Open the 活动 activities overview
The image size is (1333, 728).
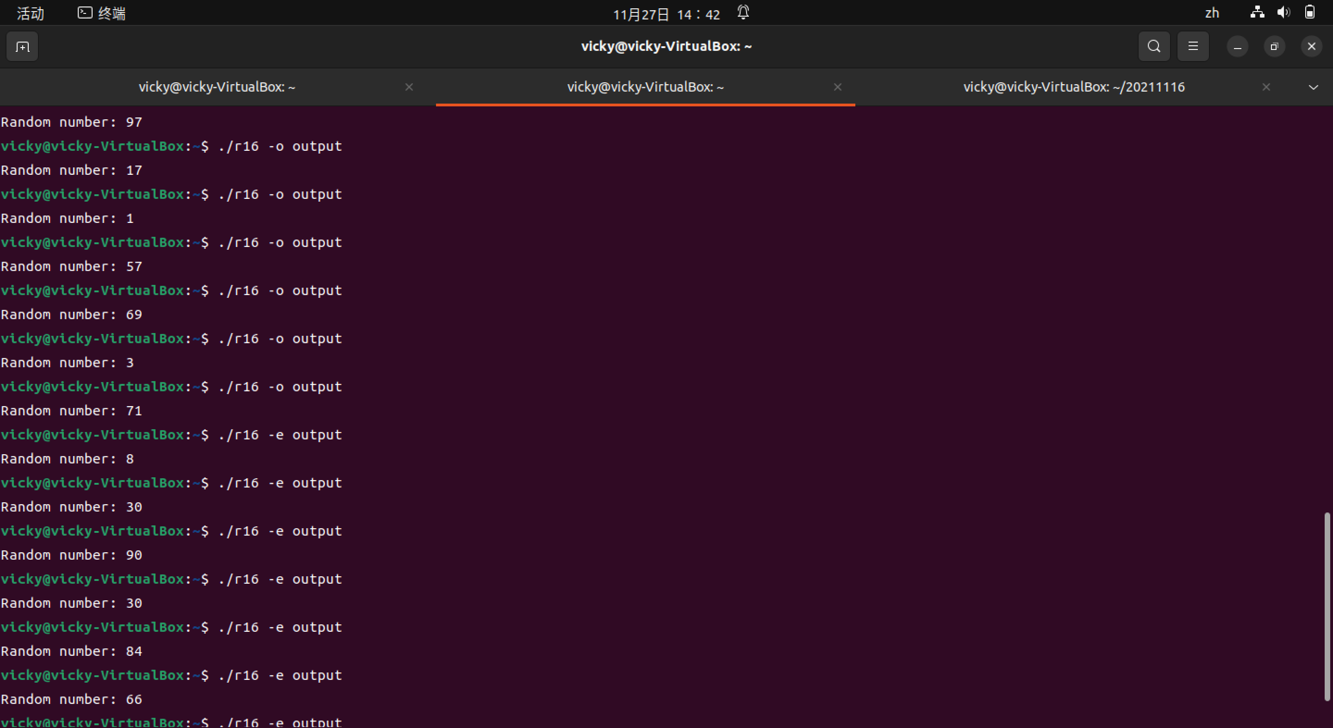(x=30, y=13)
